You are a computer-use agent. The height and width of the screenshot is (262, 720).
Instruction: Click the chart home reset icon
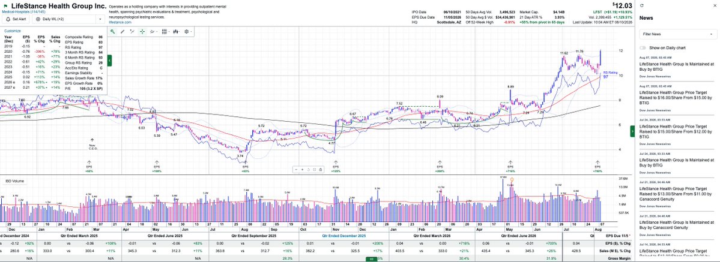click(x=320, y=169)
